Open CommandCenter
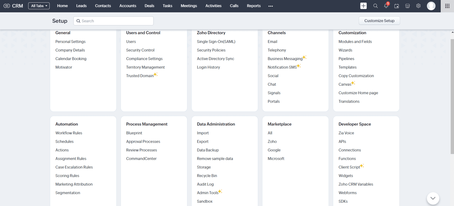This screenshot has height=206, width=454. coord(141,159)
